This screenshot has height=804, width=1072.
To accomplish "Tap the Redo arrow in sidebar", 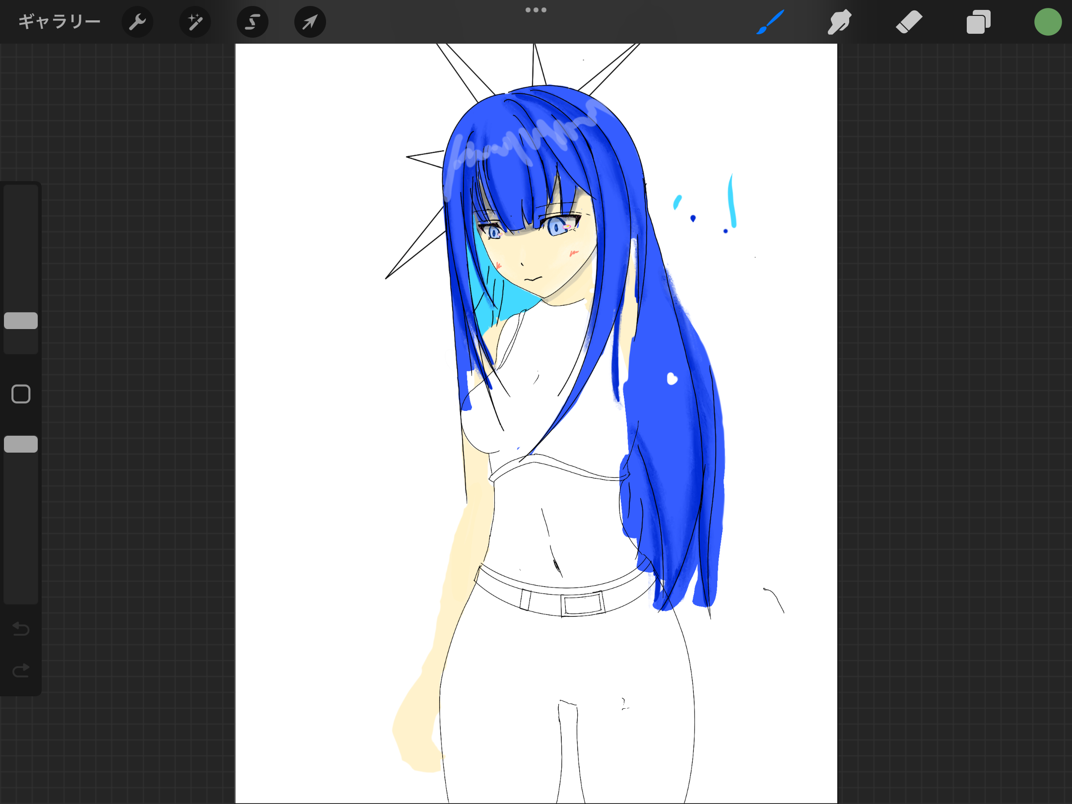I will click(x=21, y=670).
